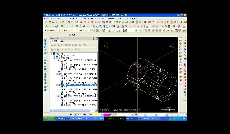Collapse the root machine group tree node
The image size is (230, 134).
(x=52, y=54)
